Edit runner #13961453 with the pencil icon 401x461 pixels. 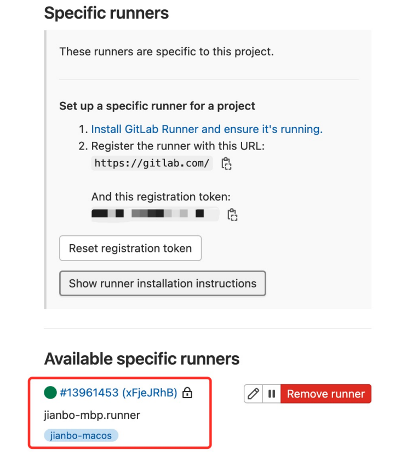(x=253, y=394)
